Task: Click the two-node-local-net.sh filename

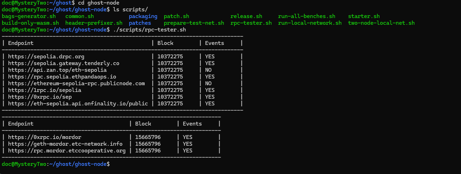Action: point(381,23)
